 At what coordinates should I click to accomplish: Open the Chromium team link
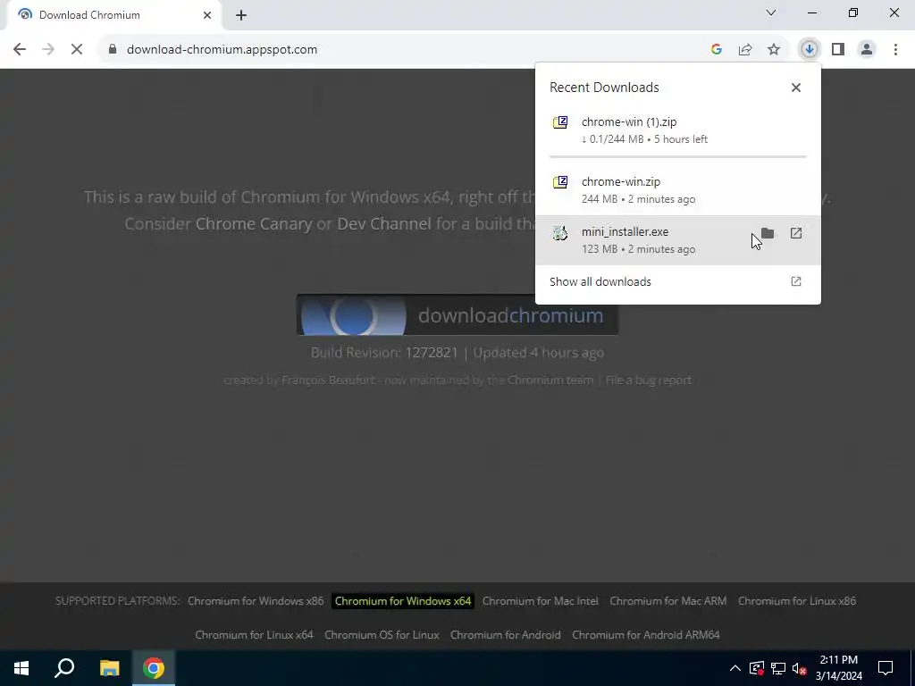click(550, 381)
